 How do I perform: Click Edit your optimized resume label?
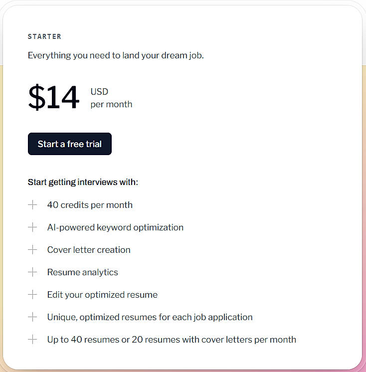click(x=102, y=295)
